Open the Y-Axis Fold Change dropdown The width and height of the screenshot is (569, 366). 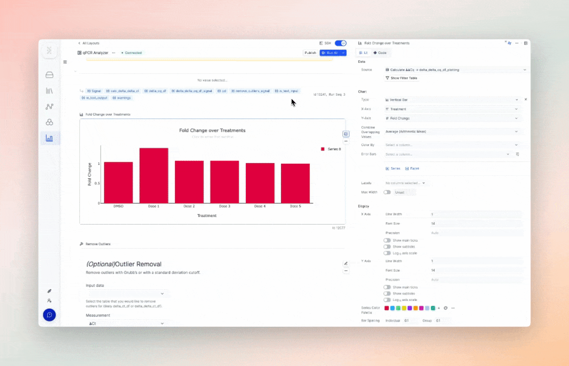pyautogui.click(x=452, y=118)
